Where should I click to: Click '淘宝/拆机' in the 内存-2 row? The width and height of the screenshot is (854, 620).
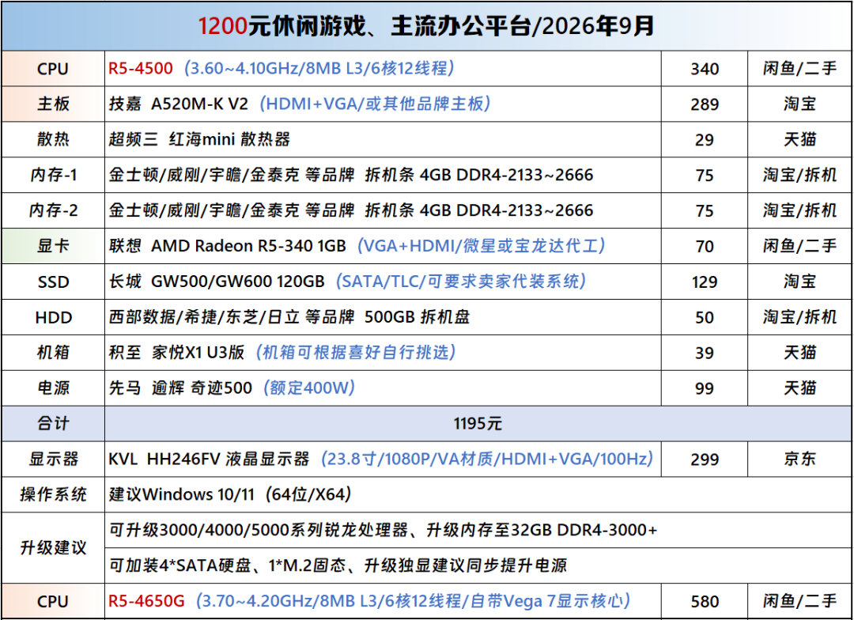799,210
